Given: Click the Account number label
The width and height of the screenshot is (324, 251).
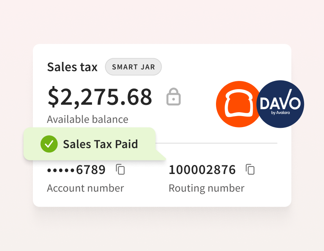Looking at the screenshot, I should tap(85, 188).
